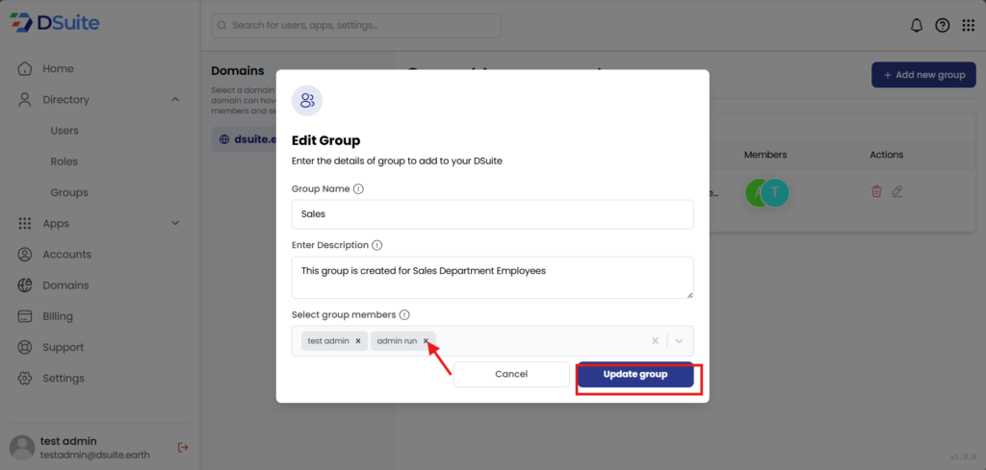Screen dimensions: 986x470
Task: Select Users under Directory
Action: pos(65,131)
